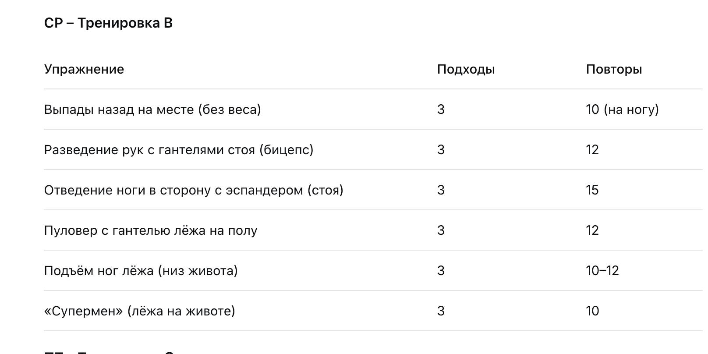
Task: Click the "Разведение рук с гантелями стоя" cell
Action: coord(179,150)
